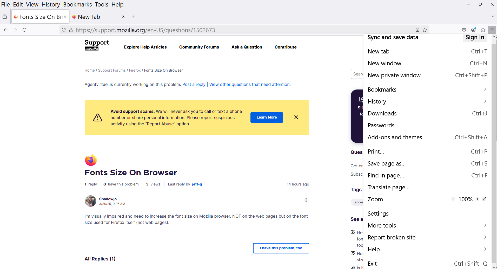Expand the Bookmarks submenu
Image resolution: width=497 pixels, height=269 pixels.
point(427,89)
